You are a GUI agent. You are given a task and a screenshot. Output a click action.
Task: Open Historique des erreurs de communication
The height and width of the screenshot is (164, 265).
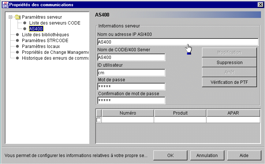(55, 58)
